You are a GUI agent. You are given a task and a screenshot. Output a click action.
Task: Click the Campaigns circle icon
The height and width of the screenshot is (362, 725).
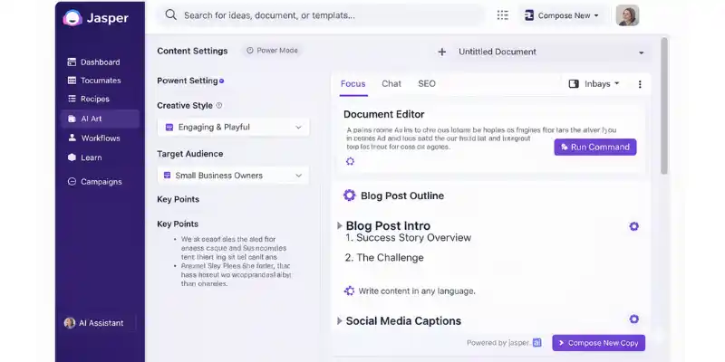click(72, 182)
